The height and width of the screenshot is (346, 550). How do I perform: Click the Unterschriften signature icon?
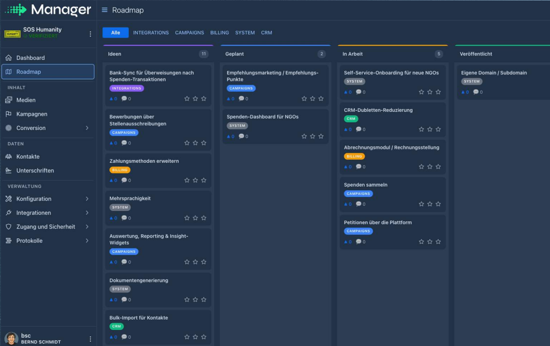tap(9, 171)
